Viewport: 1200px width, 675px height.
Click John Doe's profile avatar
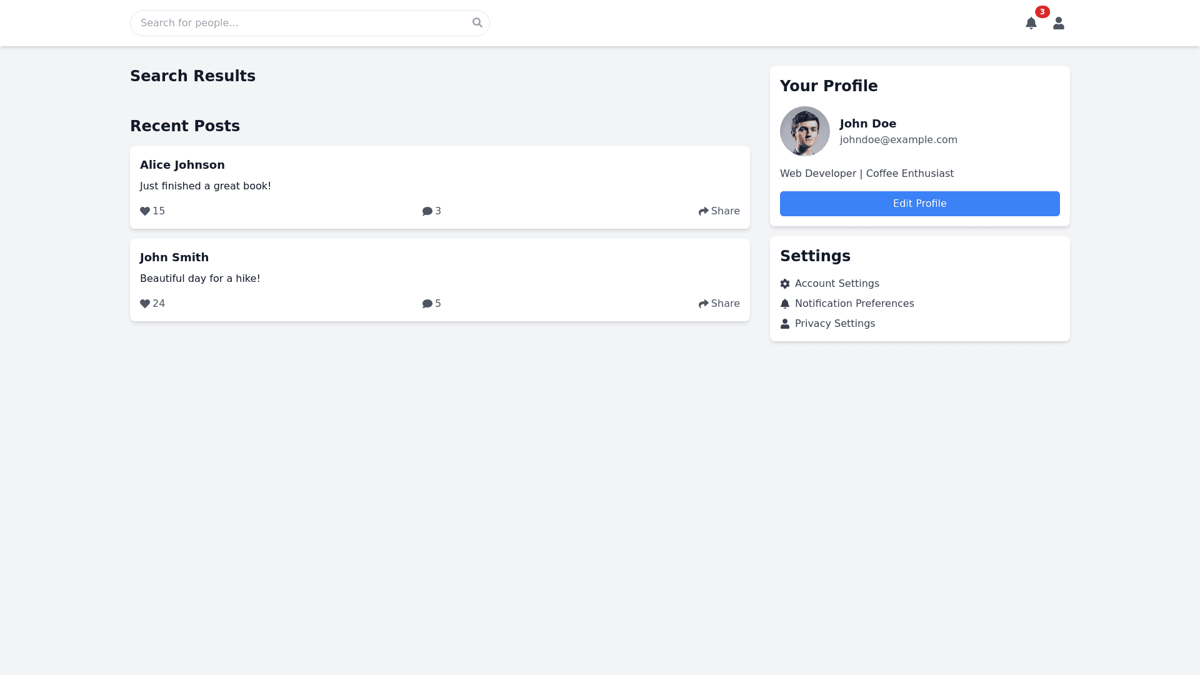[804, 131]
